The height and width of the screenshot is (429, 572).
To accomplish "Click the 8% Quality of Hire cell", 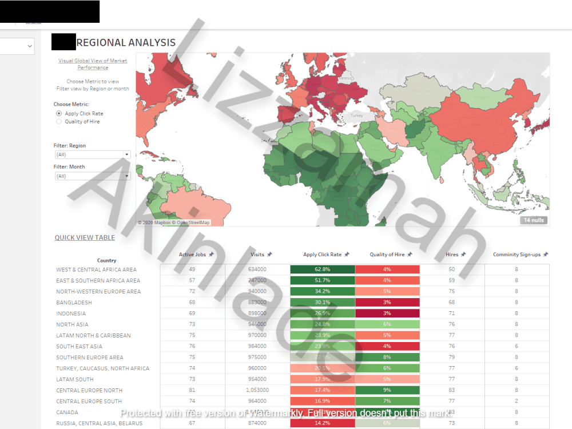I will coord(387,357).
